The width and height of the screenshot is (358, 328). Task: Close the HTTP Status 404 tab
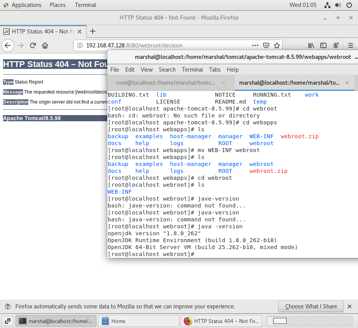[x=80, y=32]
